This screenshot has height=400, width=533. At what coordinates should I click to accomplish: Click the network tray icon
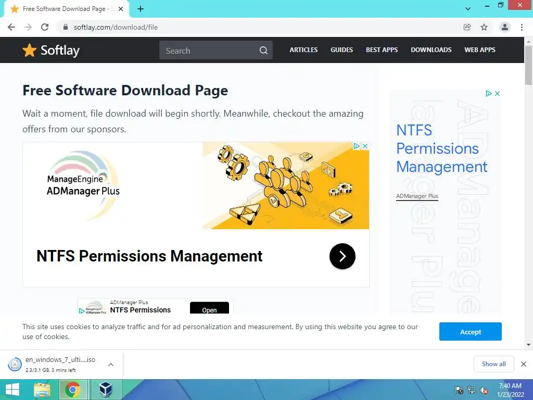click(x=472, y=390)
